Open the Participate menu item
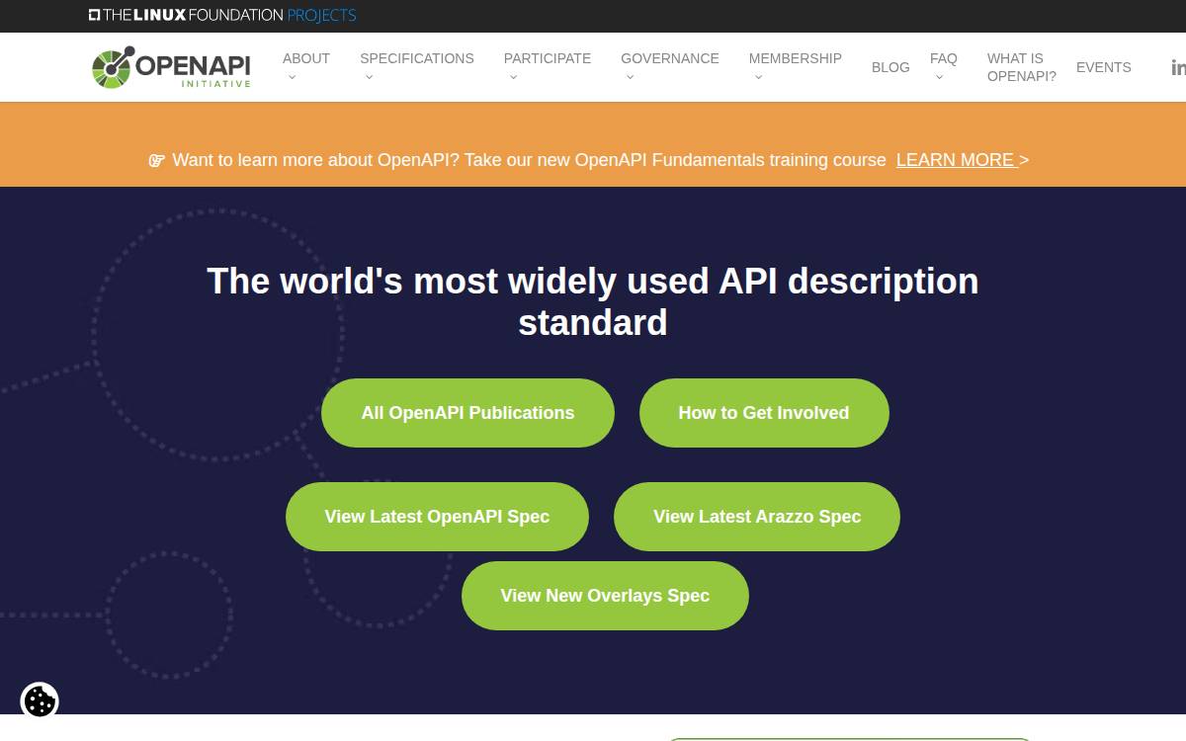The image size is (1186, 741). (x=548, y=58)
